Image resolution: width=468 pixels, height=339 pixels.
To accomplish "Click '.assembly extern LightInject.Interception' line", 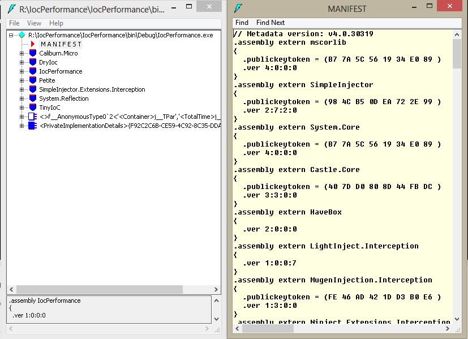I will 326,246.
